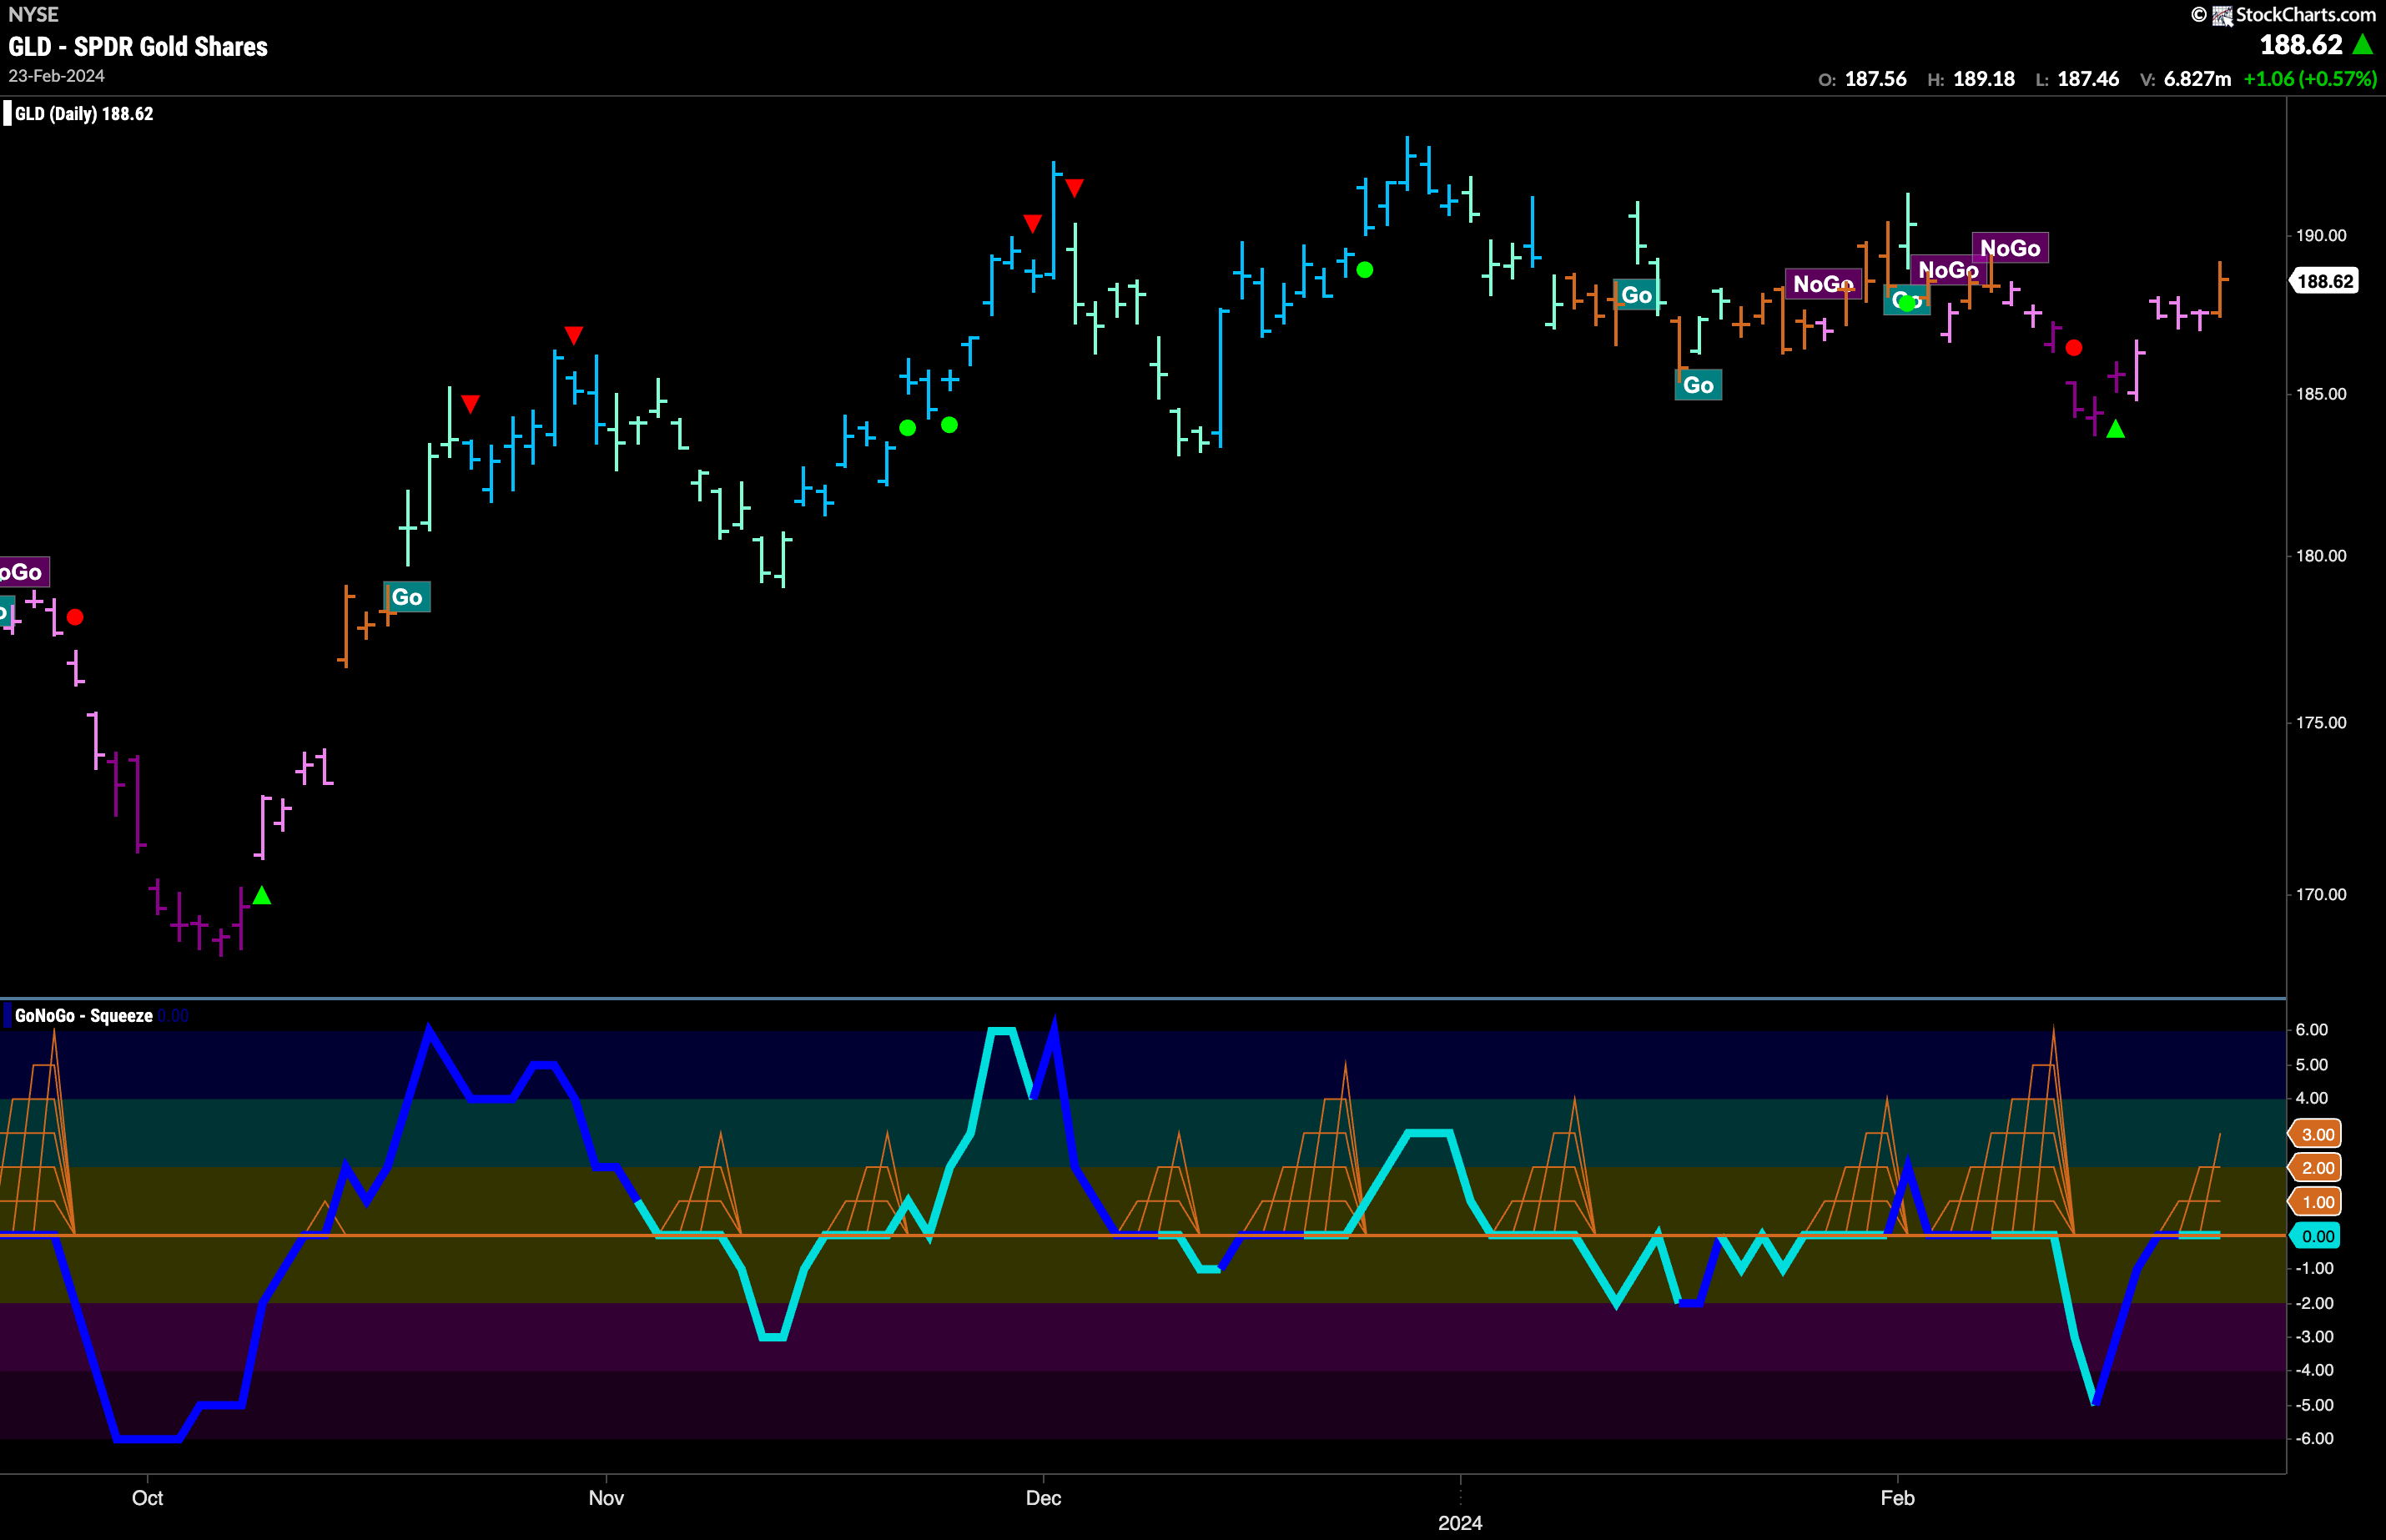Click the green up arrow beside 188.62
The height and width of the screenshot is (1540, 2386).
(x=2363, y=44)
